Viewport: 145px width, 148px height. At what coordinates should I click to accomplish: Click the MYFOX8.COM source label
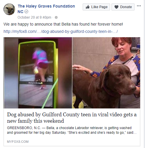click(18, 142)
